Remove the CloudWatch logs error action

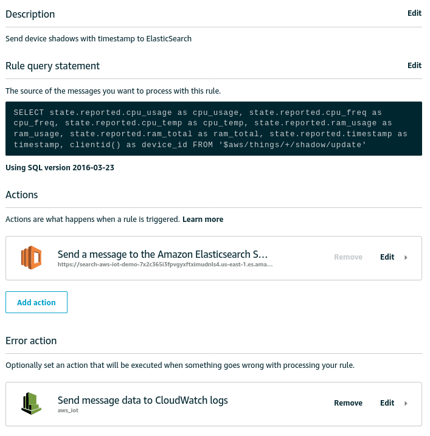click(x=349, y=403)
